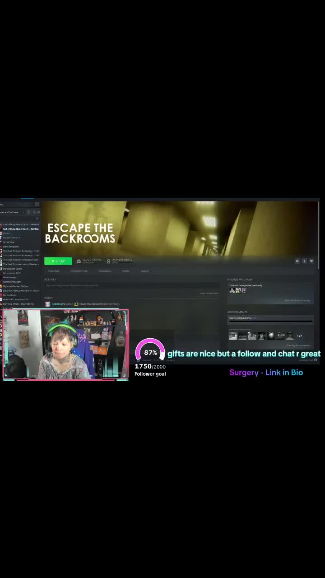The image size is (325, 578).
Task: Open library list filter options icon
Action: (x=37, y=219)
